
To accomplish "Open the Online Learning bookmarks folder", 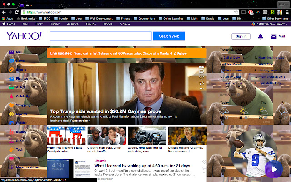I will point(171,18).
